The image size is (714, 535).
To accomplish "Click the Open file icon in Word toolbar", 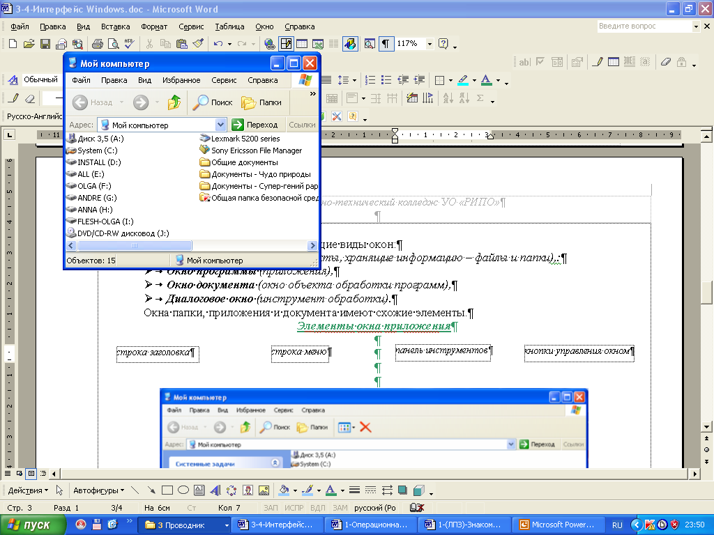I will pos(29,44).
